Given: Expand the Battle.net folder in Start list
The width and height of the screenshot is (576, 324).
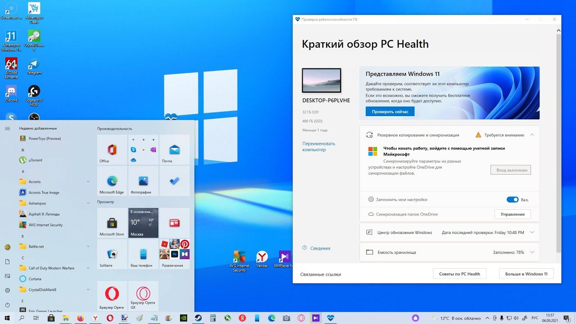Looking at the screenshot, I should pos(55,247).
